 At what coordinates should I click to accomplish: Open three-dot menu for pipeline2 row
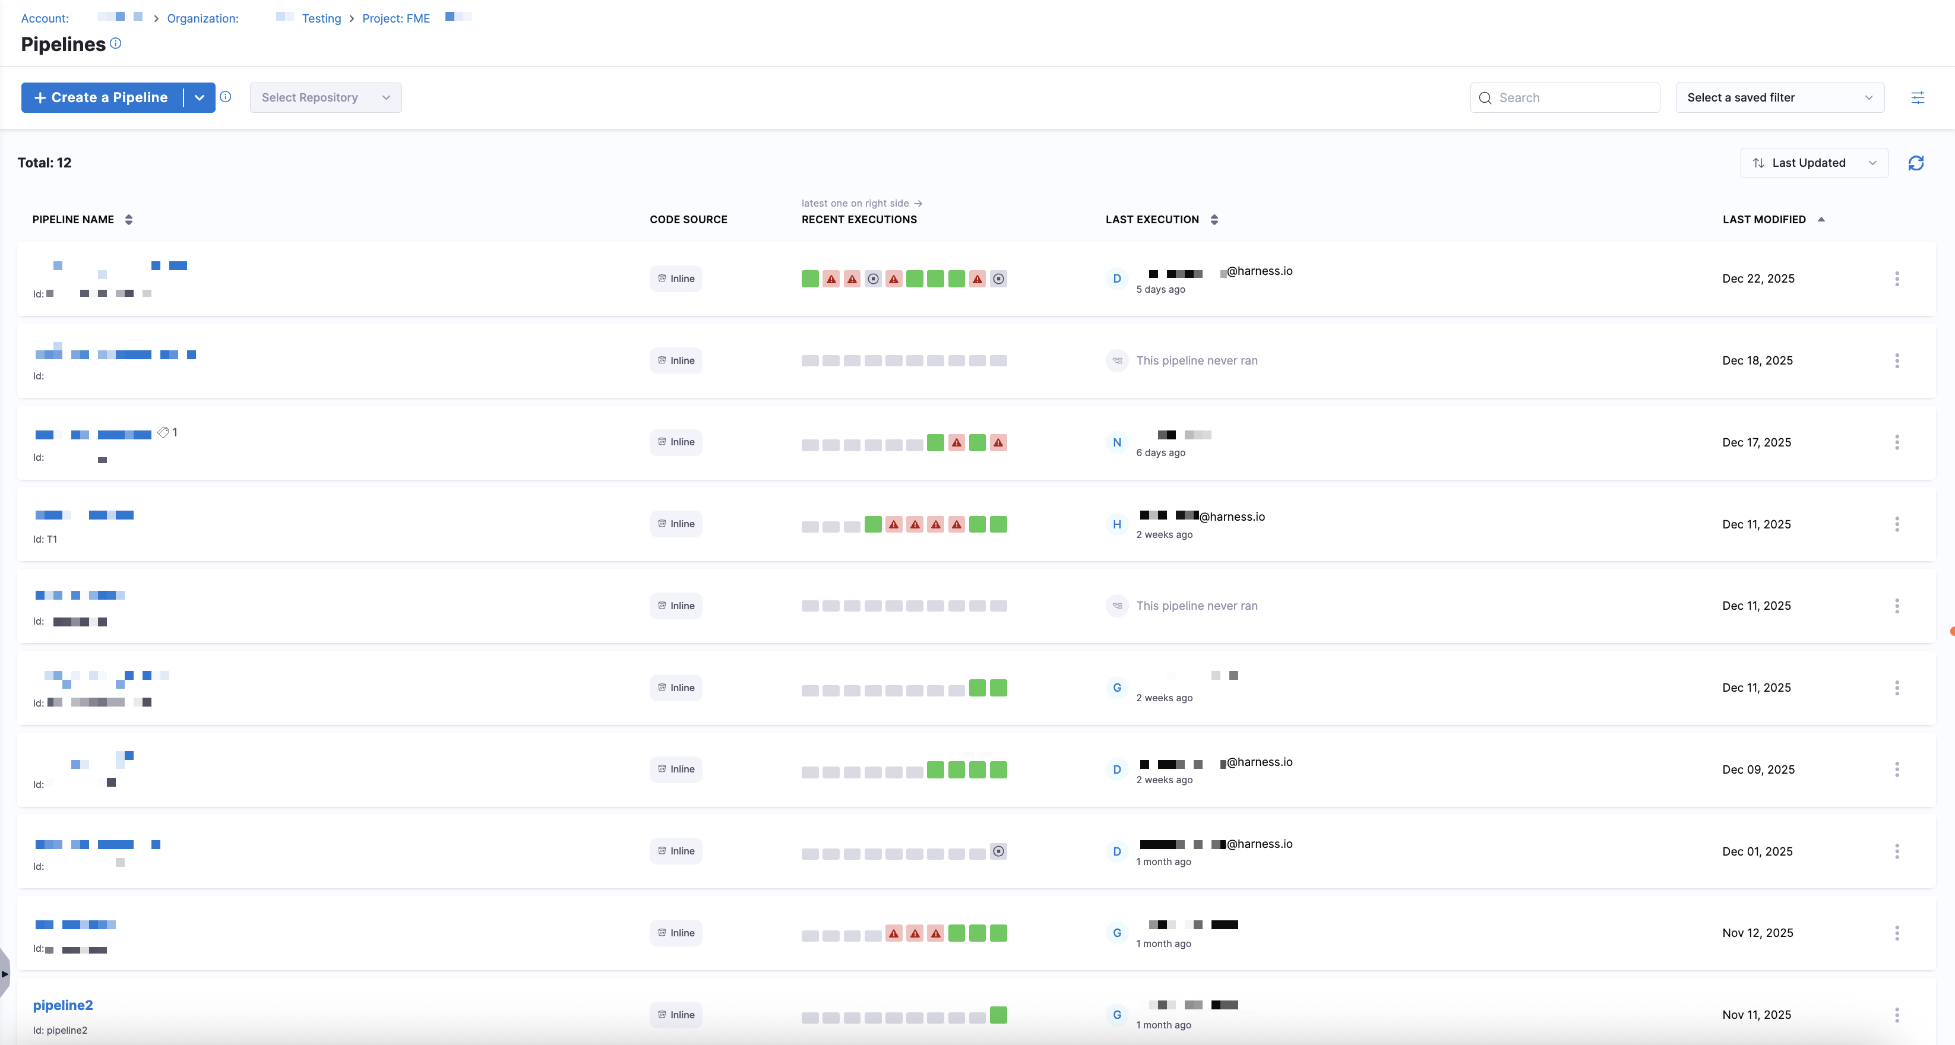point(1897,1015)
